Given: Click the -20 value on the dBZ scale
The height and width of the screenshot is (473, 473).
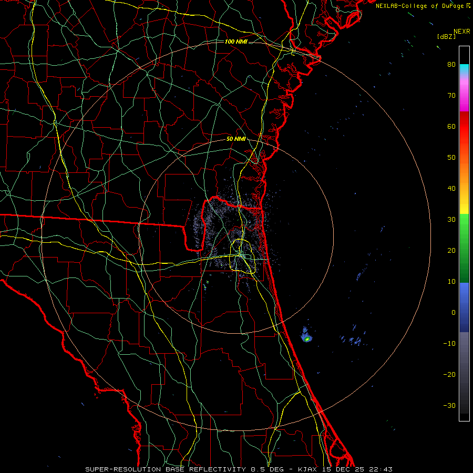Looking at the screenshot, I should (449, 374).
